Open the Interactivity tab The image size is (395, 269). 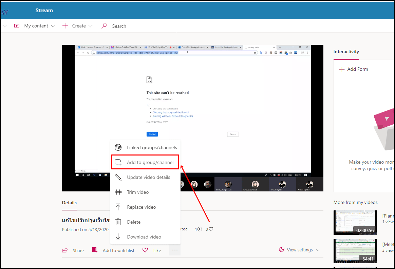346,51
